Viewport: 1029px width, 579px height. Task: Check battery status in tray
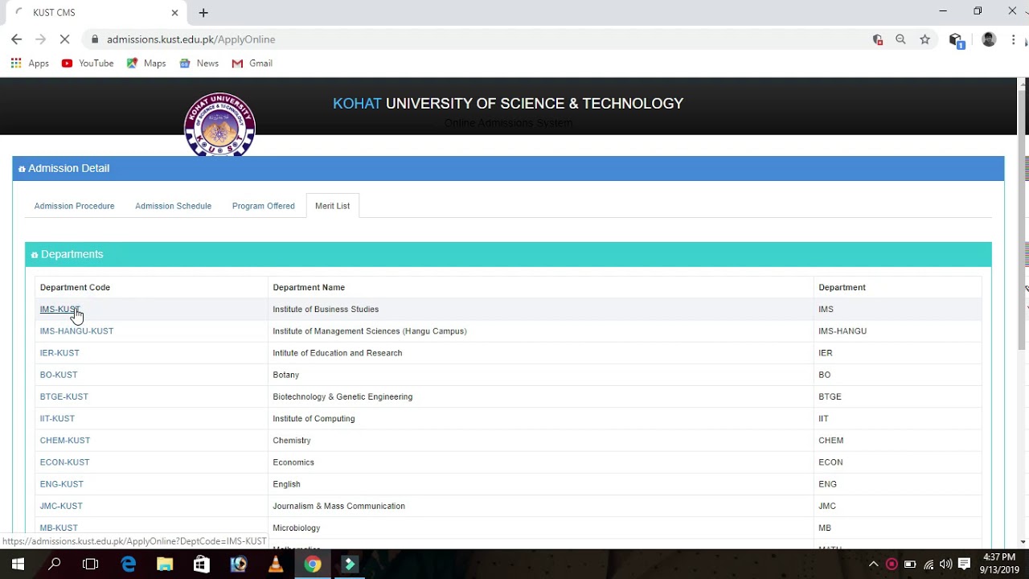click(910, 565)
